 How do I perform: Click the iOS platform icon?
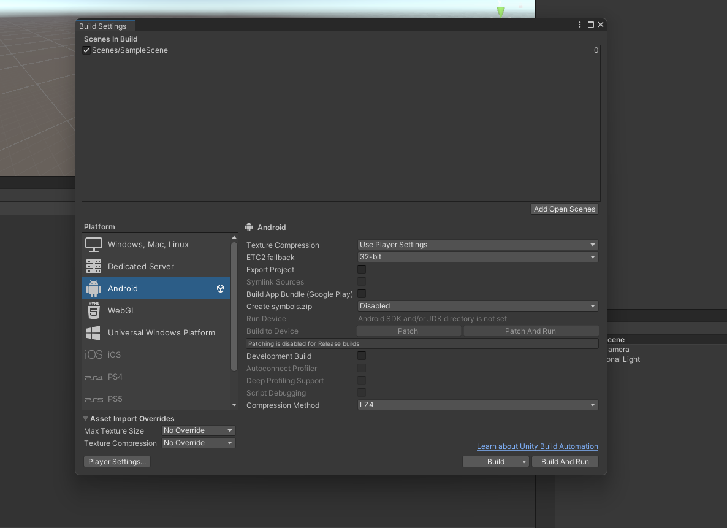94,355
